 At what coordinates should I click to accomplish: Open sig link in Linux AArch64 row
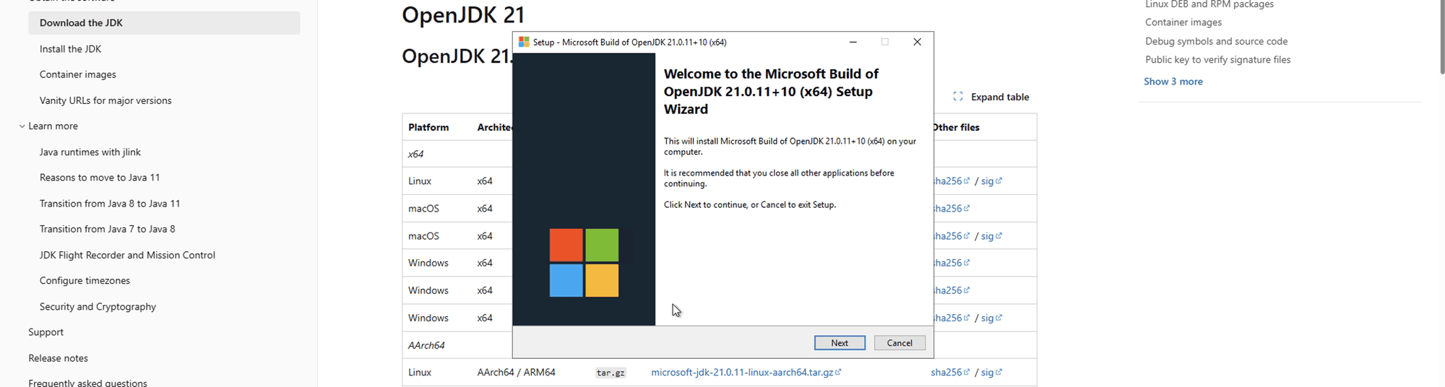pos(991,373)
